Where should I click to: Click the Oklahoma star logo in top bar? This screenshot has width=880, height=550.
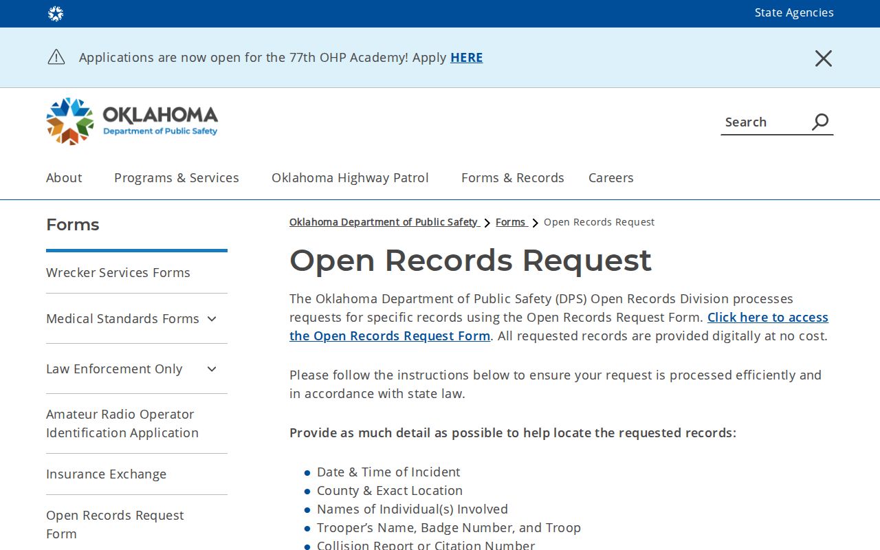click(56, 14)
